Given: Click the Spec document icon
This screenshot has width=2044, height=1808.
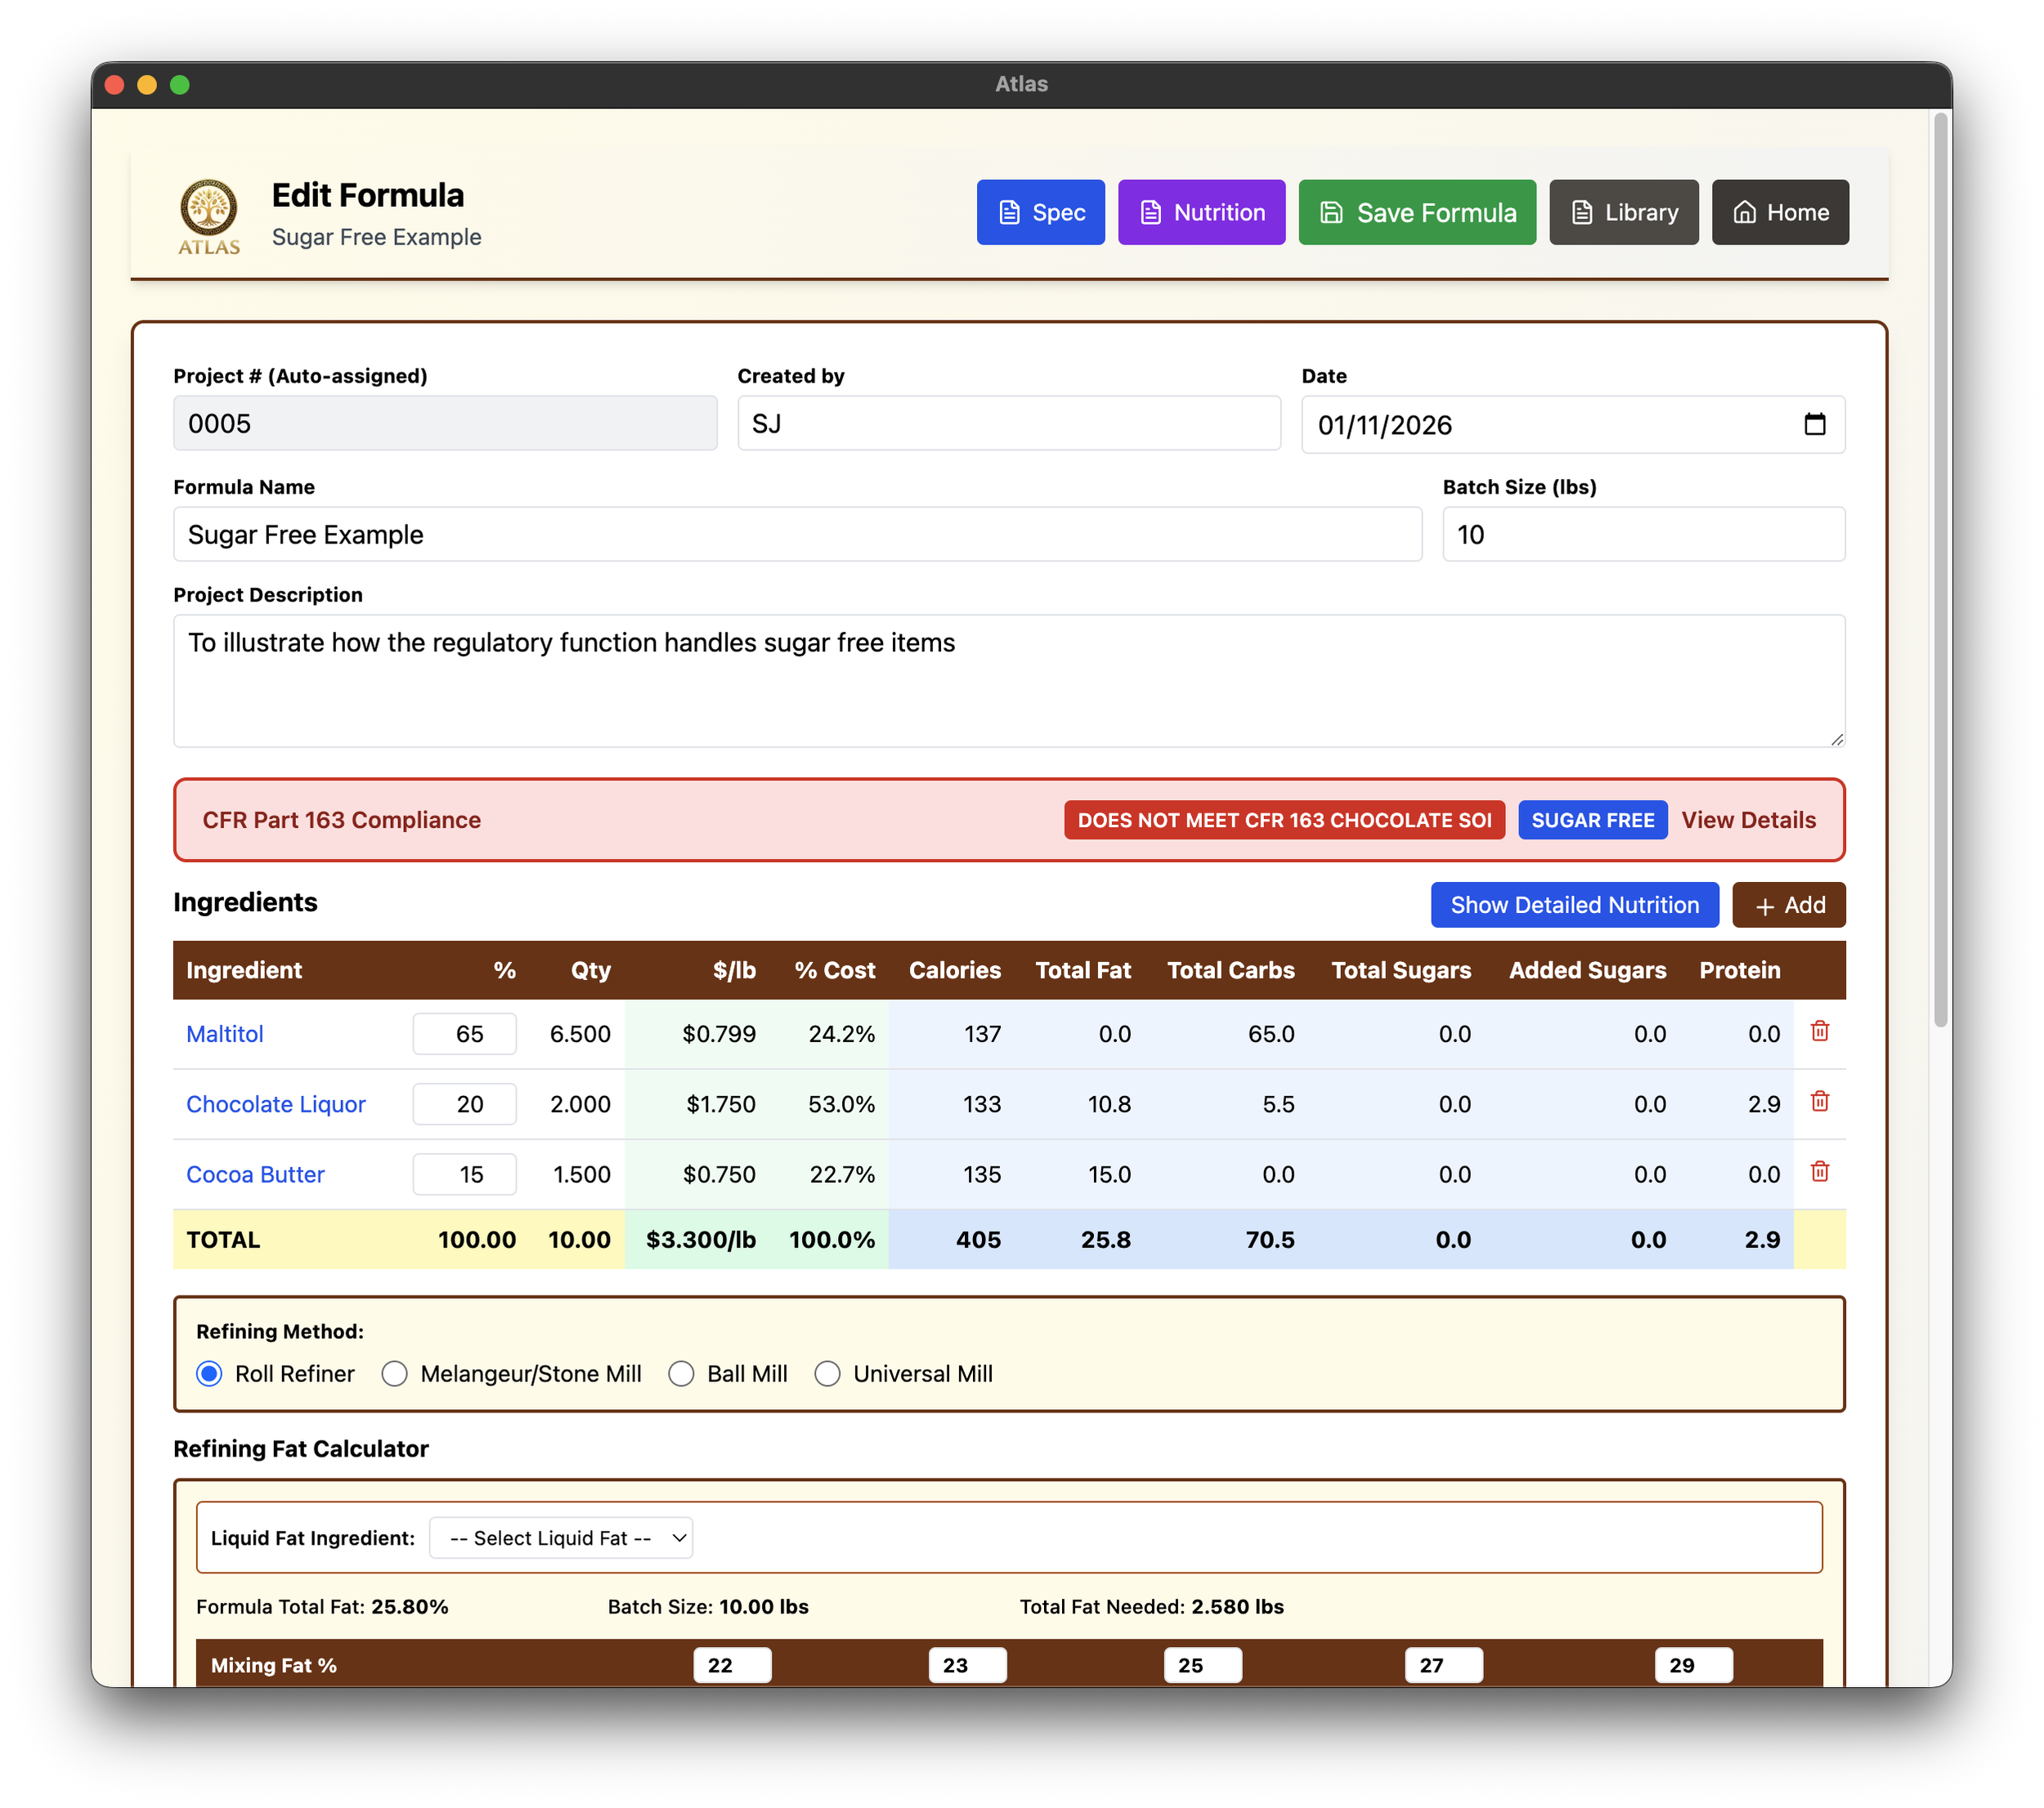Looking at the screenshot, I should point(1010,212).
